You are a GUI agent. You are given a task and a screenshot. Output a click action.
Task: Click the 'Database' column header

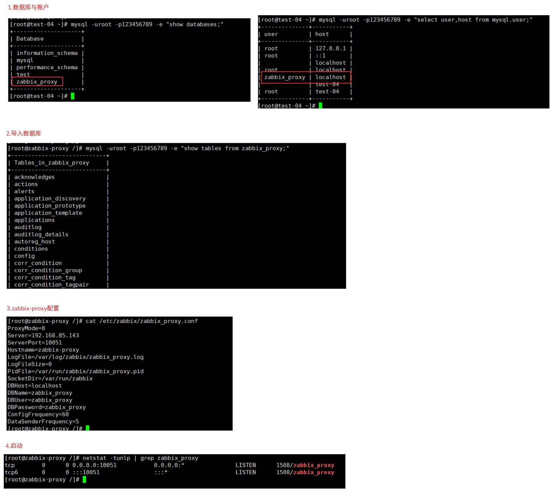(30, 39)
